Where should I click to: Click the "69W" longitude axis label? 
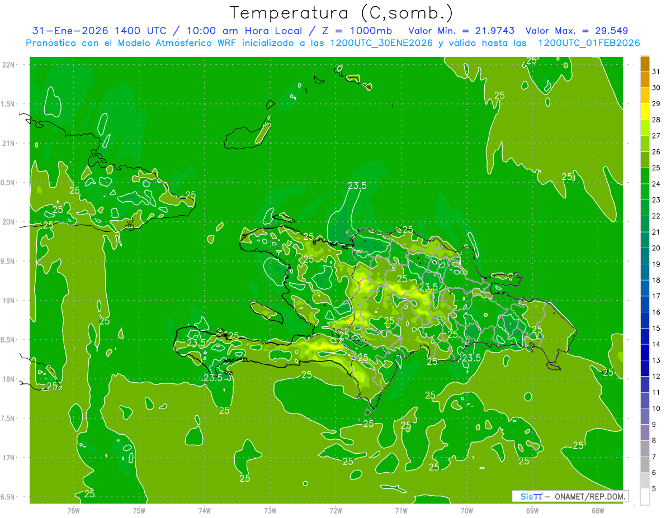(532, 511)
